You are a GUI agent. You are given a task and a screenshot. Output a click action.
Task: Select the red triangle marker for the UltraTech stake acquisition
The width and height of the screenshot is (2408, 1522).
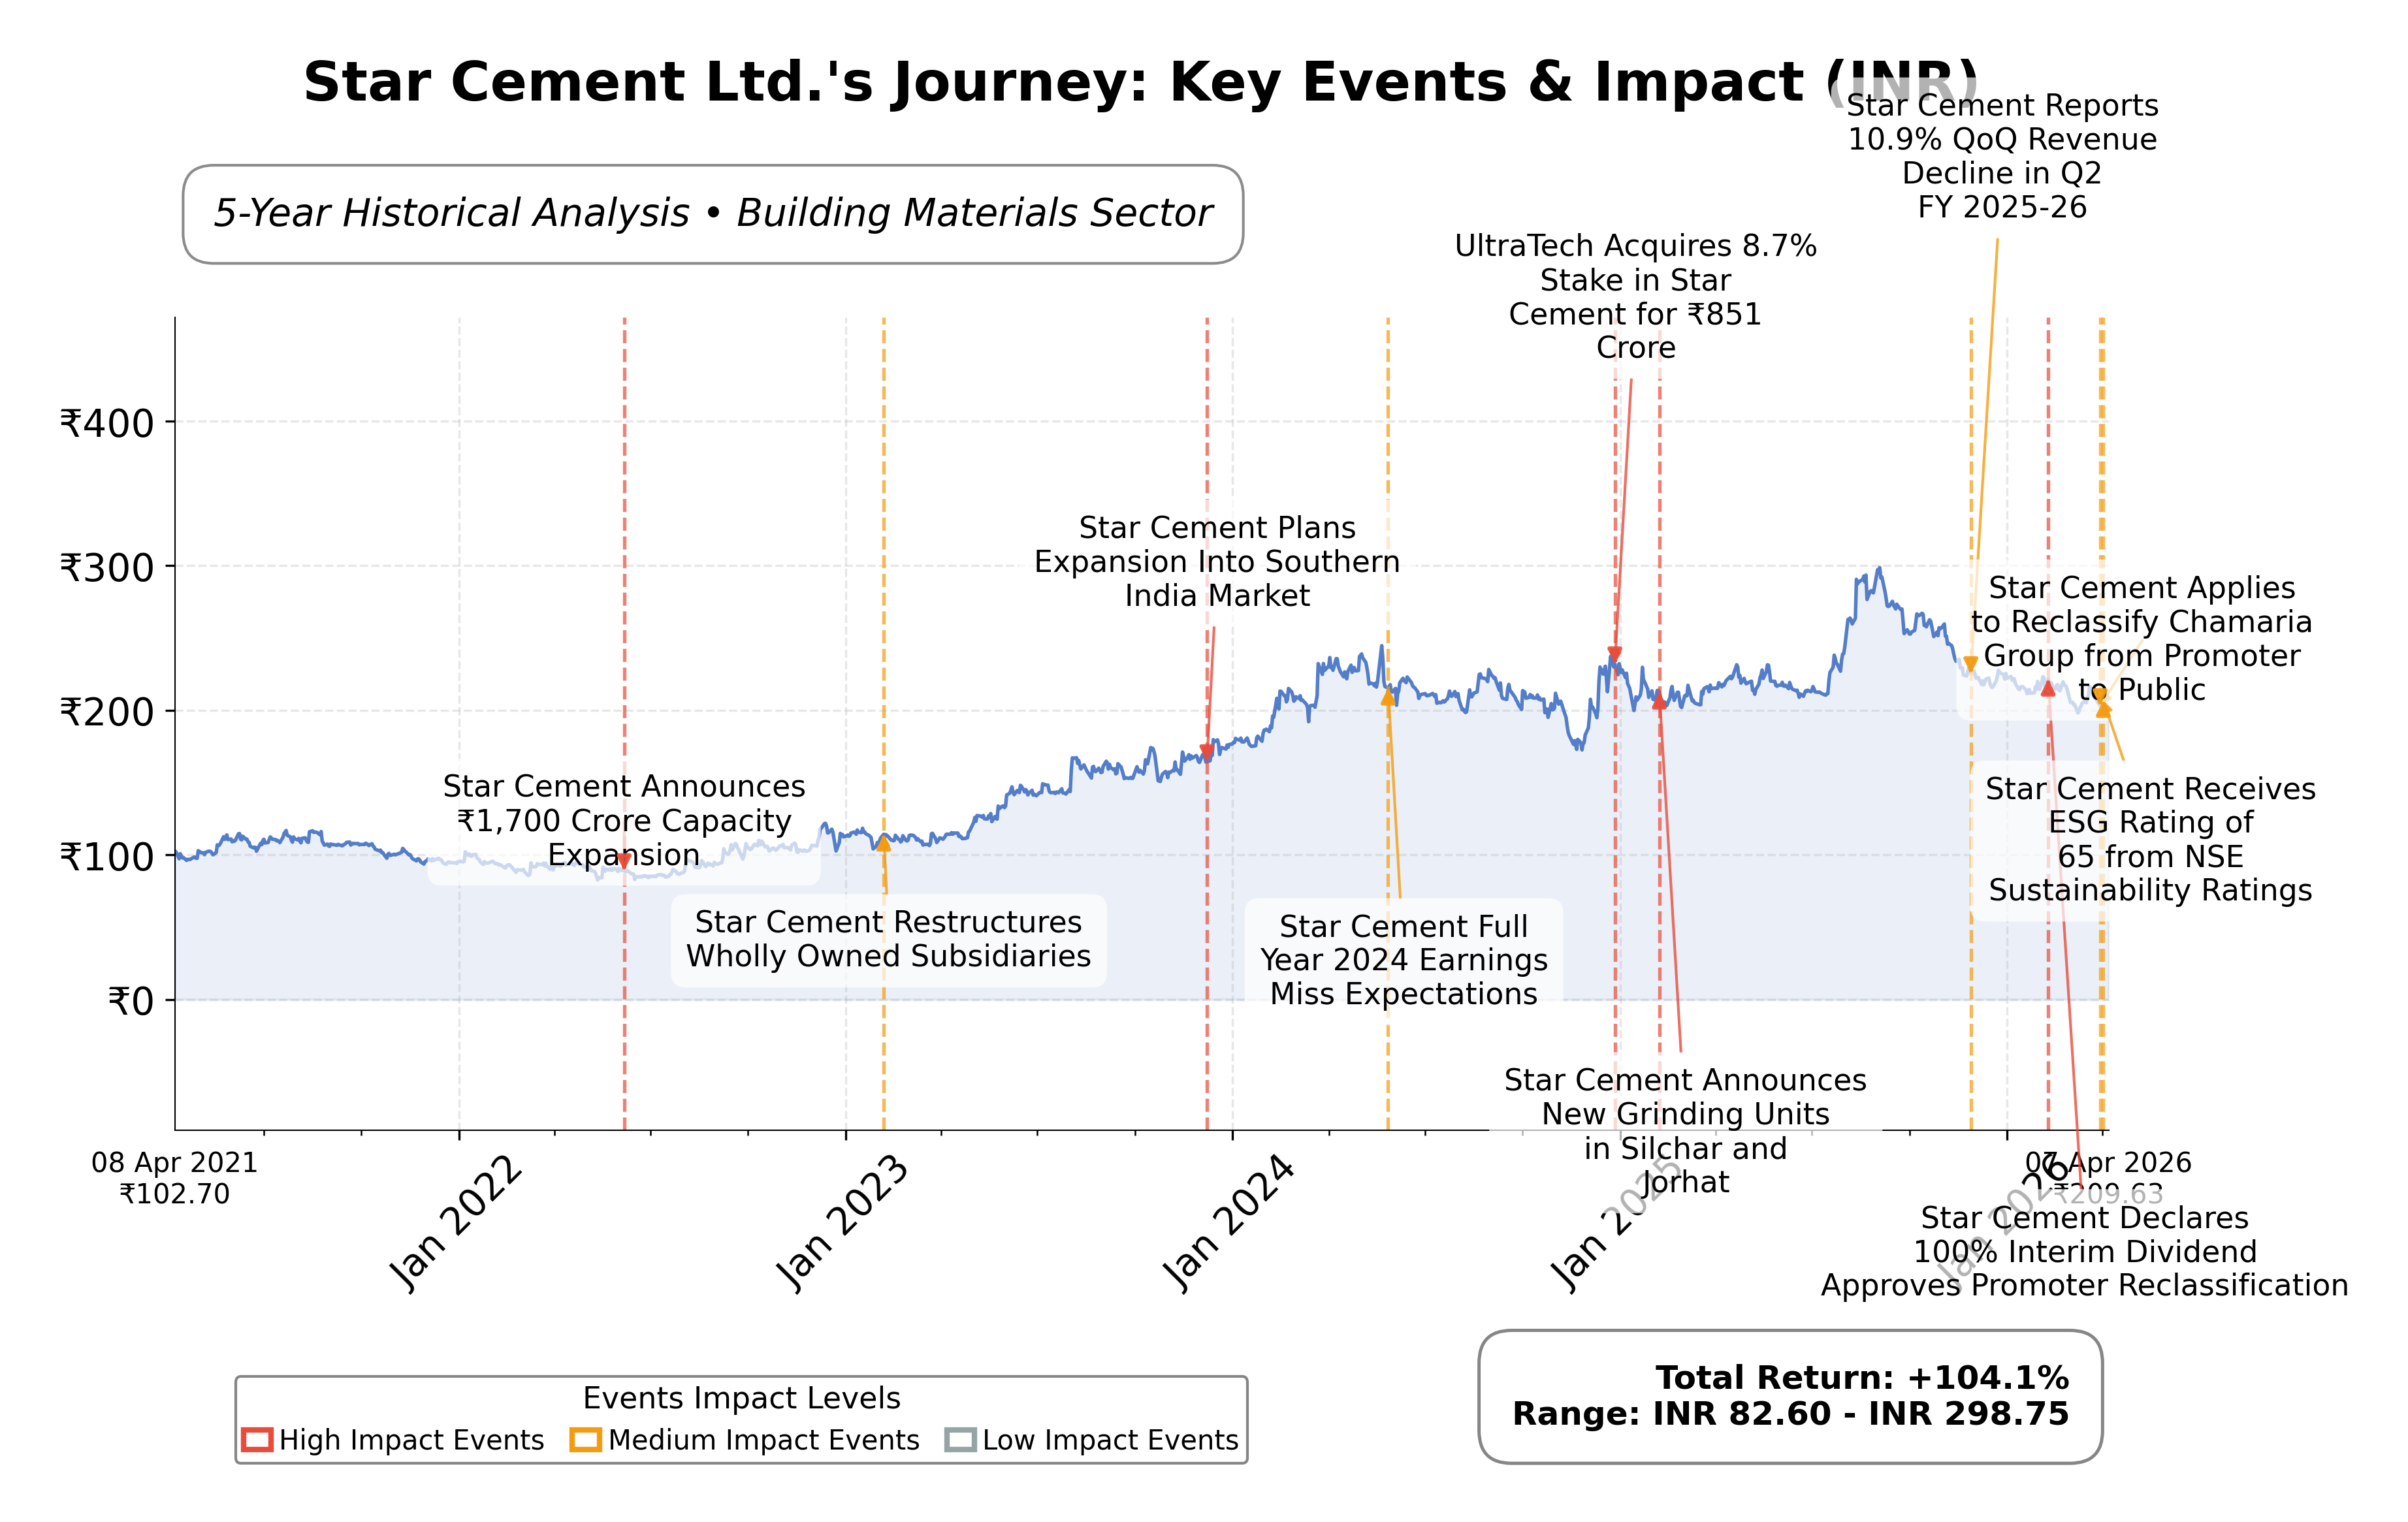coord(1615,655)
